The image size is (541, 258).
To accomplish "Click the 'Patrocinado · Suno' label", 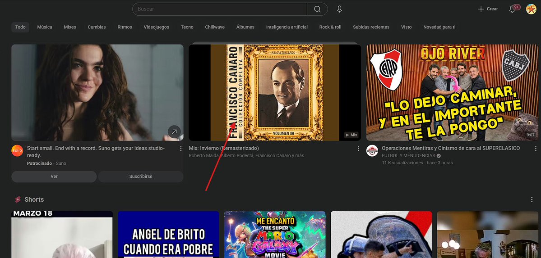I will (x=46, y=163).
